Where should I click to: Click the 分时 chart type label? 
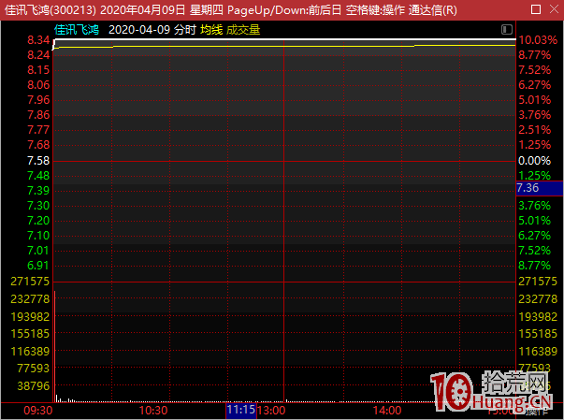[184, 29]
